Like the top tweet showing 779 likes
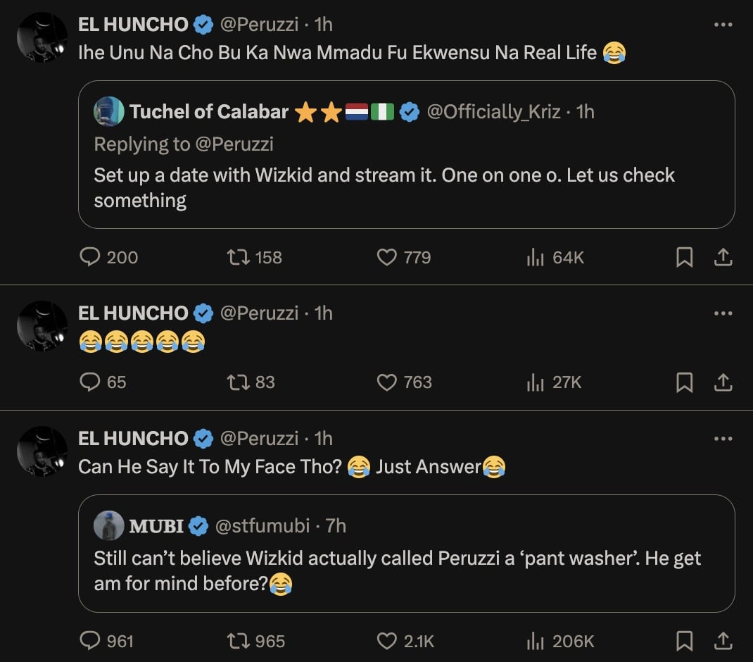 pos(386,257)
